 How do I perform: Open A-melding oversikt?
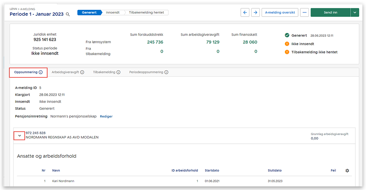pyautogui.click(x=280, y=13)
